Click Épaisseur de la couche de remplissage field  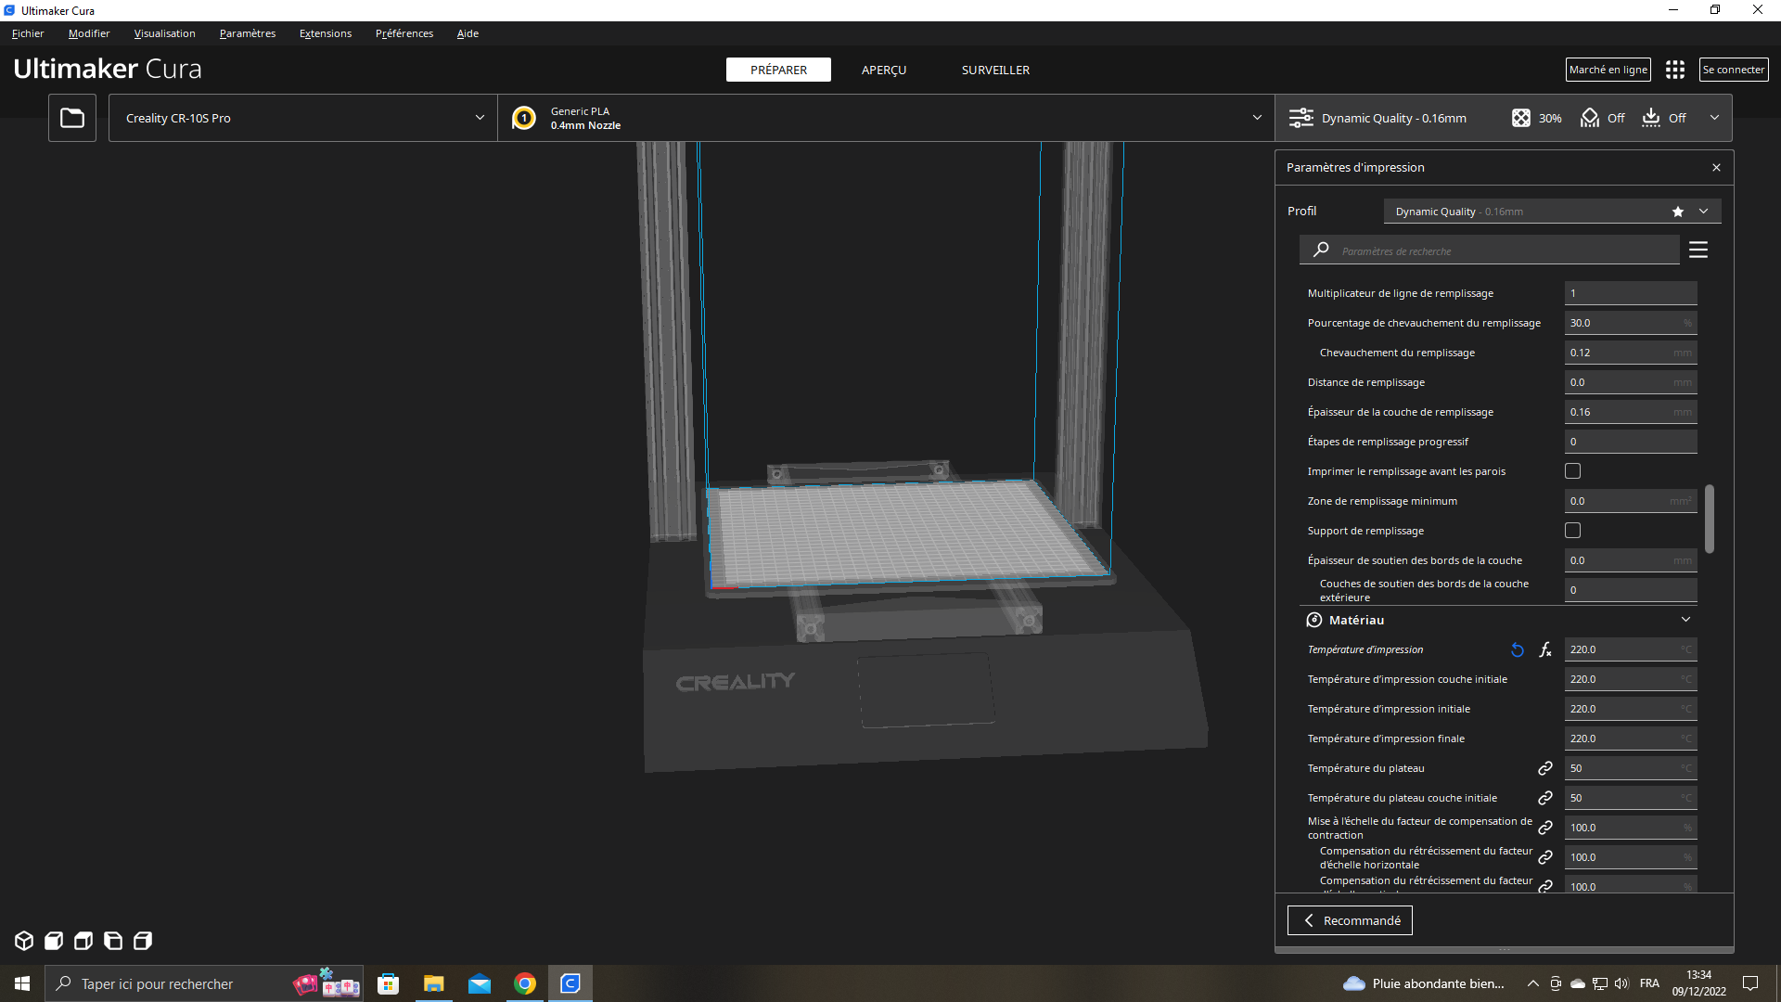coord(1631,412)
